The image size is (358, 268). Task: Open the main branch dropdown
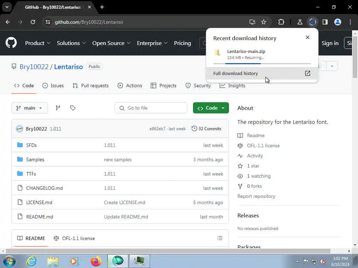point(29,108)
